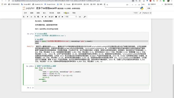Save notebook with the floppy disk icon
The width and height of the screenshot is (174, 98).
(24, 17)
